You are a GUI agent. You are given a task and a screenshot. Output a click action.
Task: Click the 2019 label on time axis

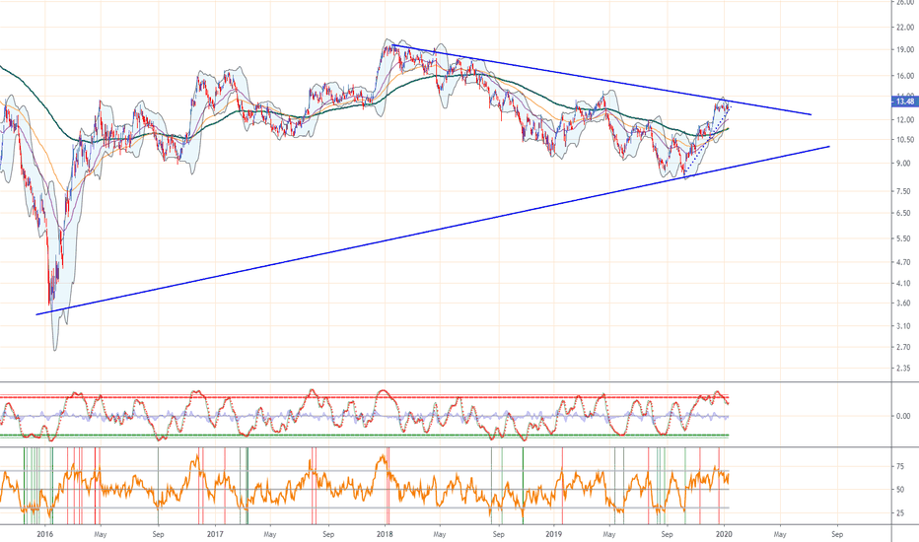click(554, 534)
